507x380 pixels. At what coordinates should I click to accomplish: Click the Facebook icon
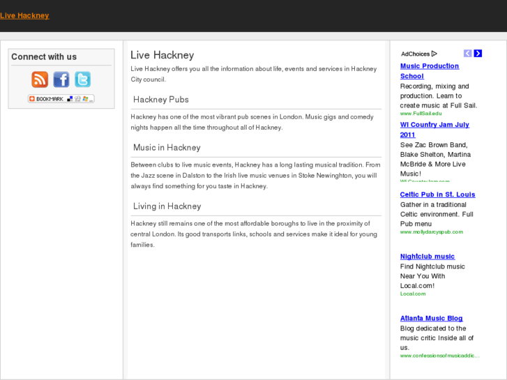coord(61,79)
